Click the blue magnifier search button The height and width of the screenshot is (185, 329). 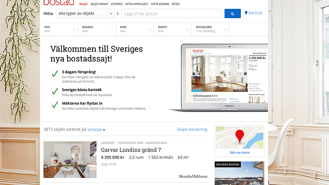click(x=232, y=13)
